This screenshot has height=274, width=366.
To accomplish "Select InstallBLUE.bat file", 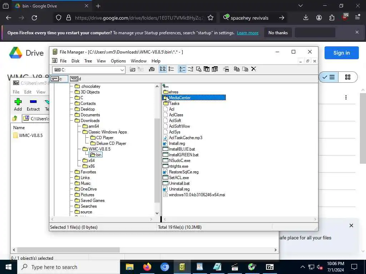I will click(x=179, y=149).
